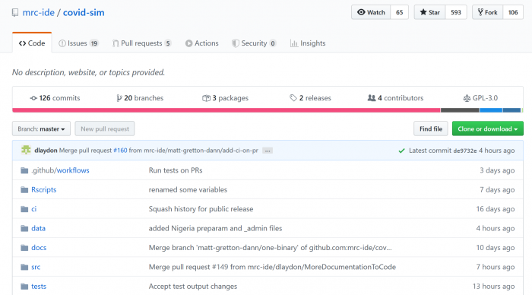
Task: View the 2 releases
Action: click(310, 98)
